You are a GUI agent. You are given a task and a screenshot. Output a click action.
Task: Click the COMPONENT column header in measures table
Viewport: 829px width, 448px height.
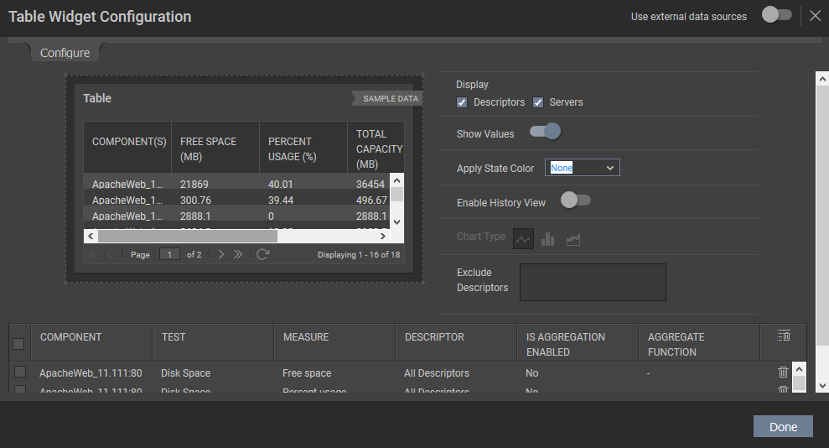tap(91, 343)
